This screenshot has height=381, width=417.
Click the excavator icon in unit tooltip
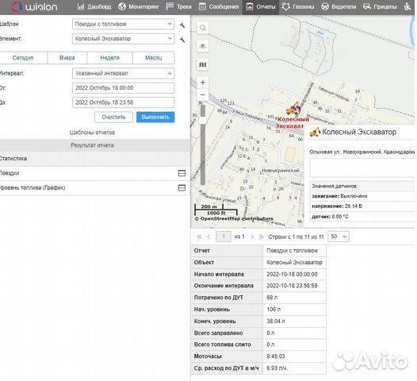tap(315, 132)
